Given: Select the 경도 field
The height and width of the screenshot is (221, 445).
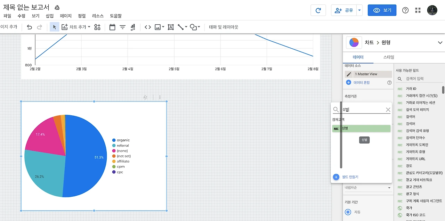Looking at the screenshot, I should [x=409, y=166].
